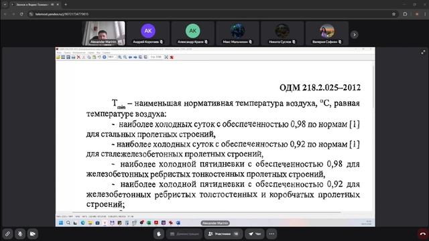Image resolution: width=429 pixels, height=241 pixels.
Task: Open the Chrome tab search dropdown
Action: coord(5,5)
